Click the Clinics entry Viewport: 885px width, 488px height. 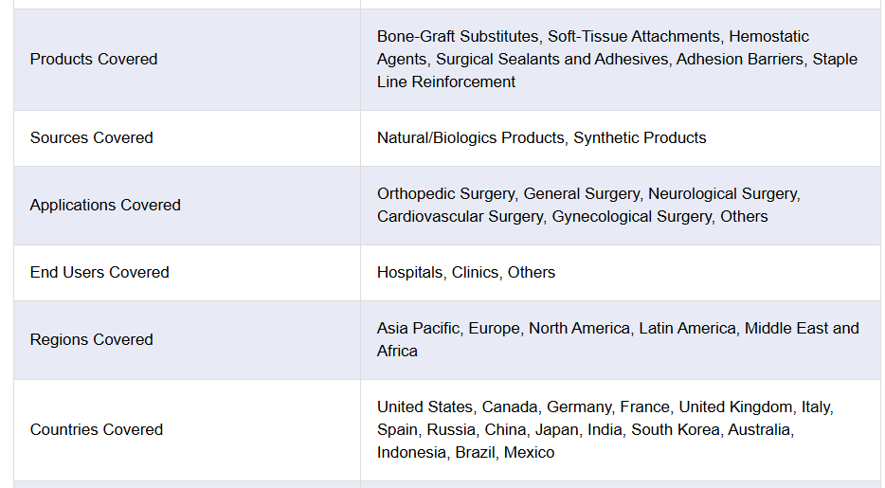click(x=475, y=272)
